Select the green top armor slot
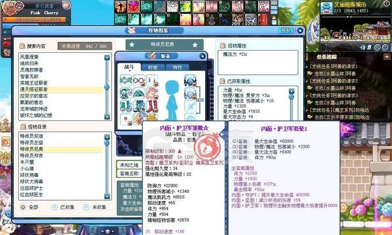The width and height of the screenshot is (392, 235). (x=126, y=93)
